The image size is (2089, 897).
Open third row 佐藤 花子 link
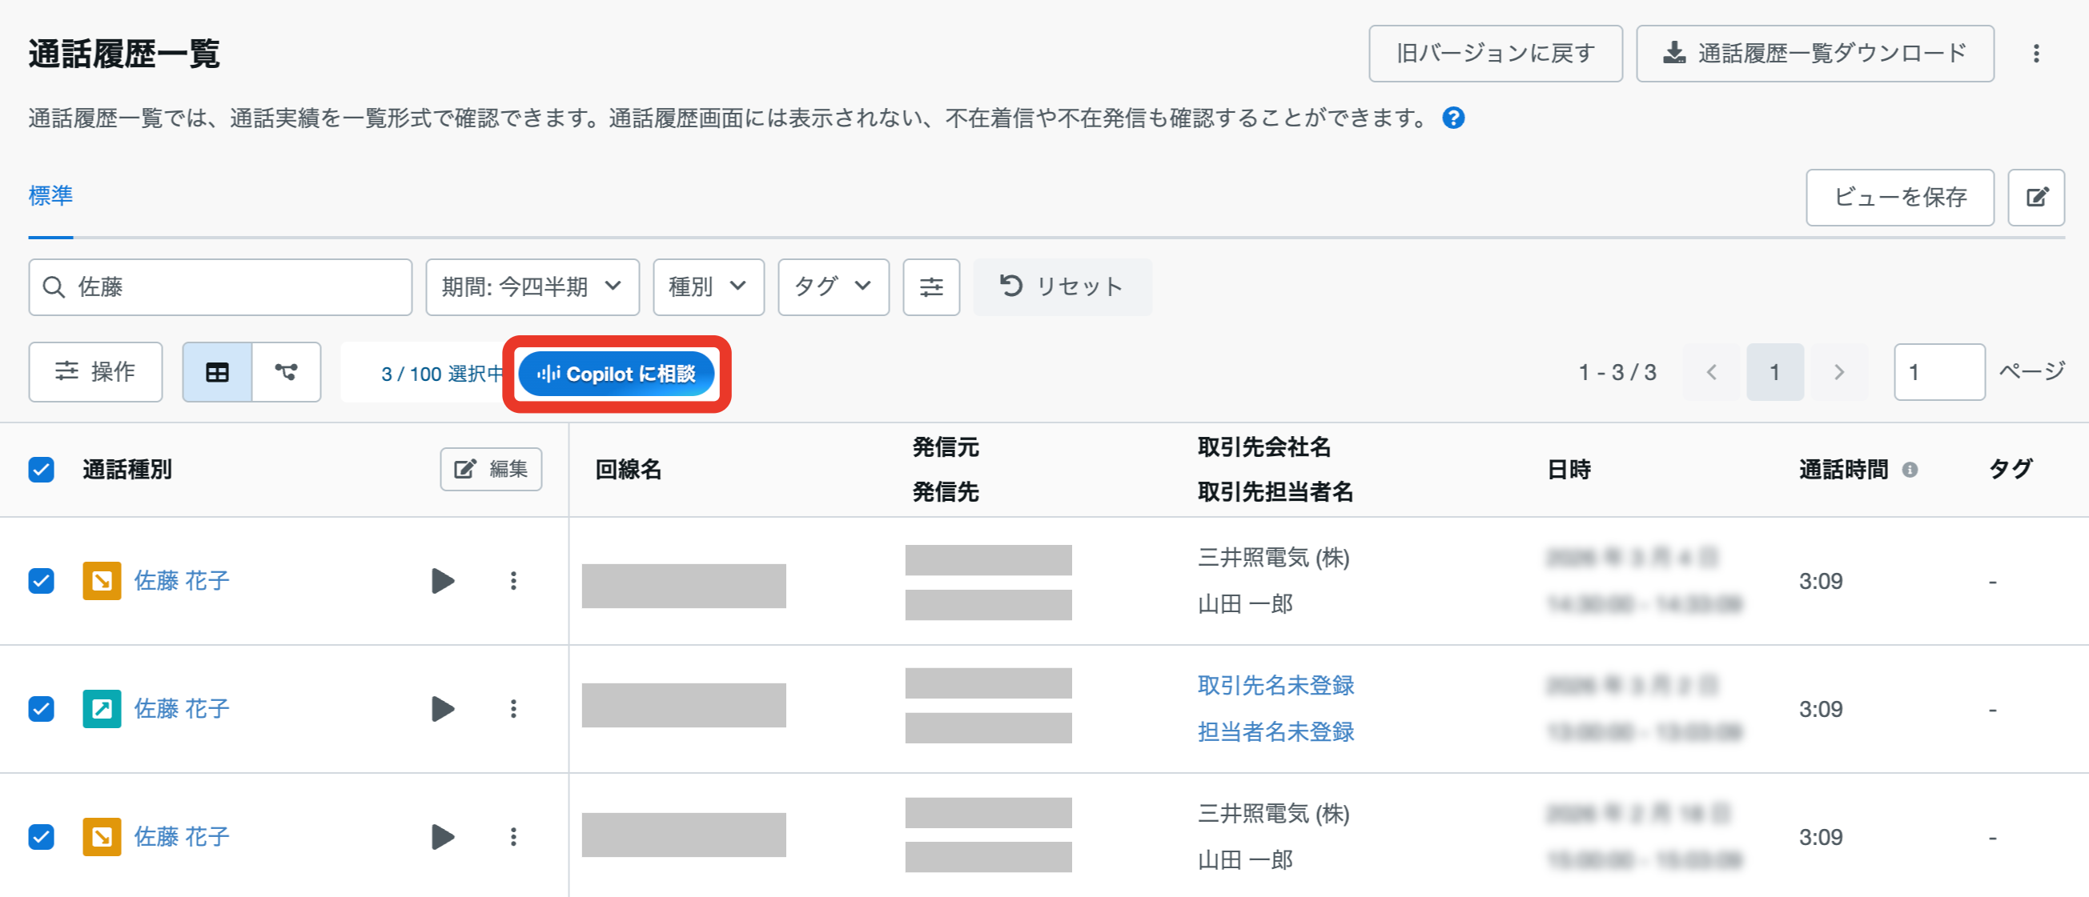pyautogui.click(x=182, y=837)
